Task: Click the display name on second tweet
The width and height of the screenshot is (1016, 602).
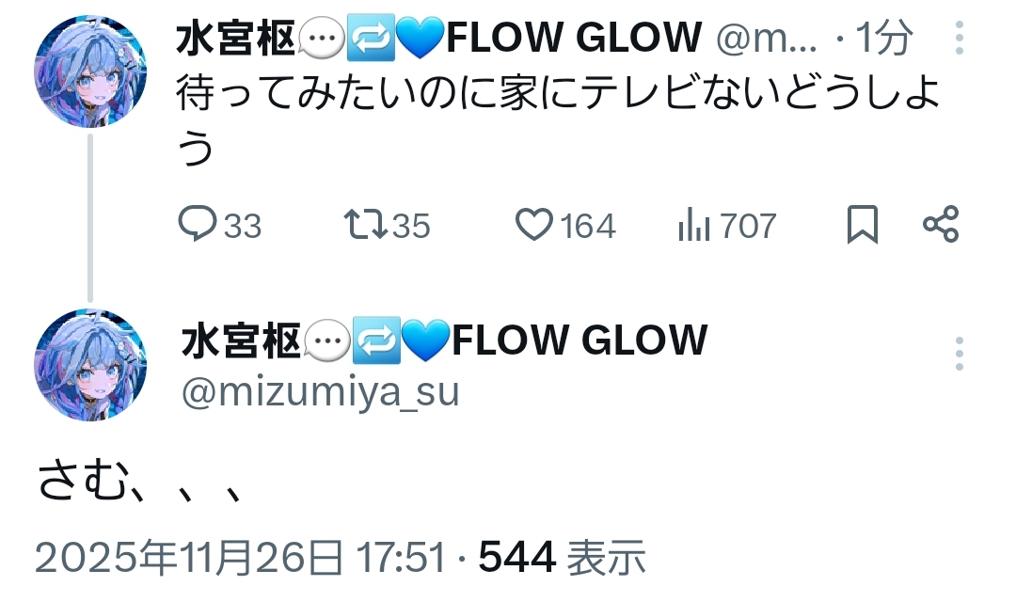Action: pos(444,341)
